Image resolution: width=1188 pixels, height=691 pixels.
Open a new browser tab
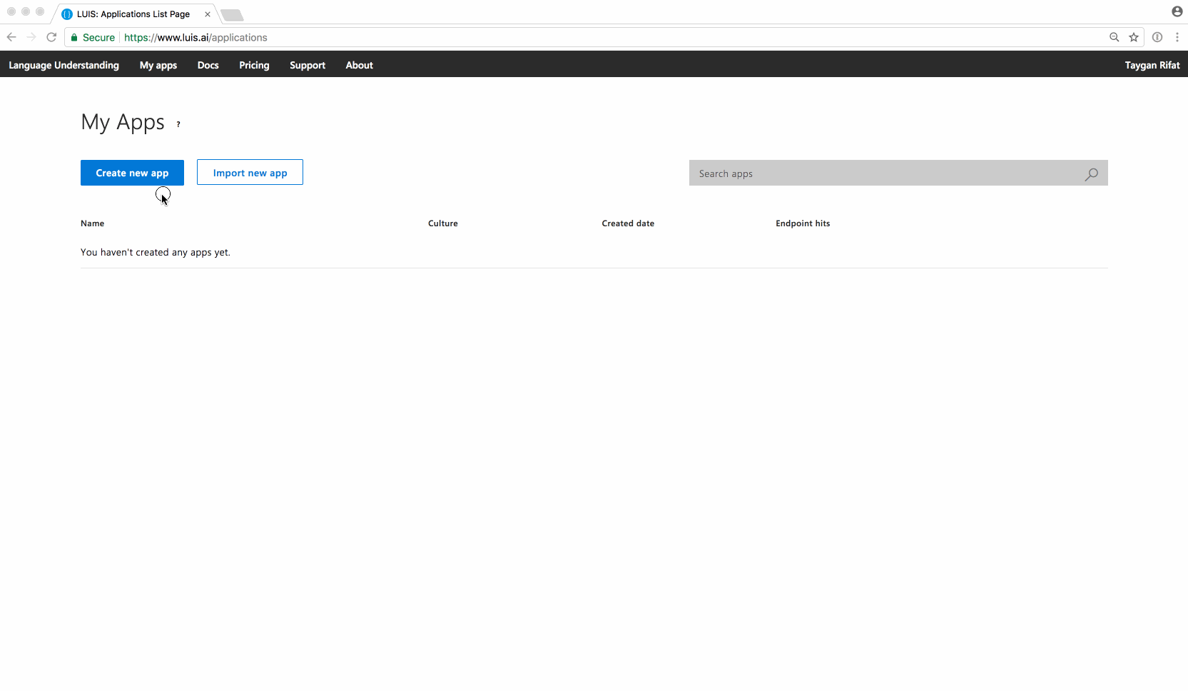click(x=232, y=15)
